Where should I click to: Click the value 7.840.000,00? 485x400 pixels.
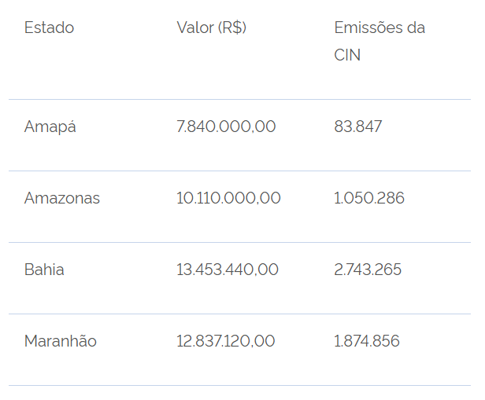click(x=226, y=127)
